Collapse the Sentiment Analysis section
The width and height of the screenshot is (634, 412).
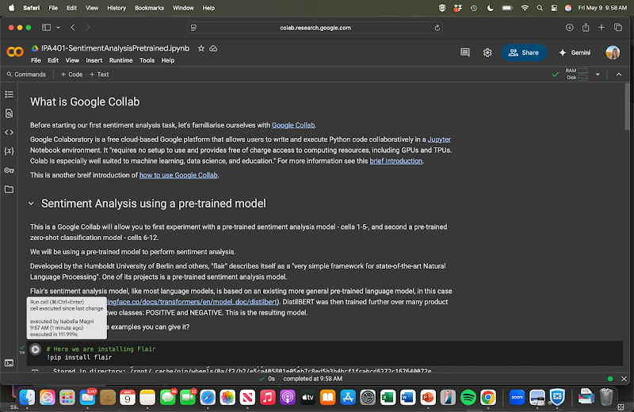click(x=31, y=204)
